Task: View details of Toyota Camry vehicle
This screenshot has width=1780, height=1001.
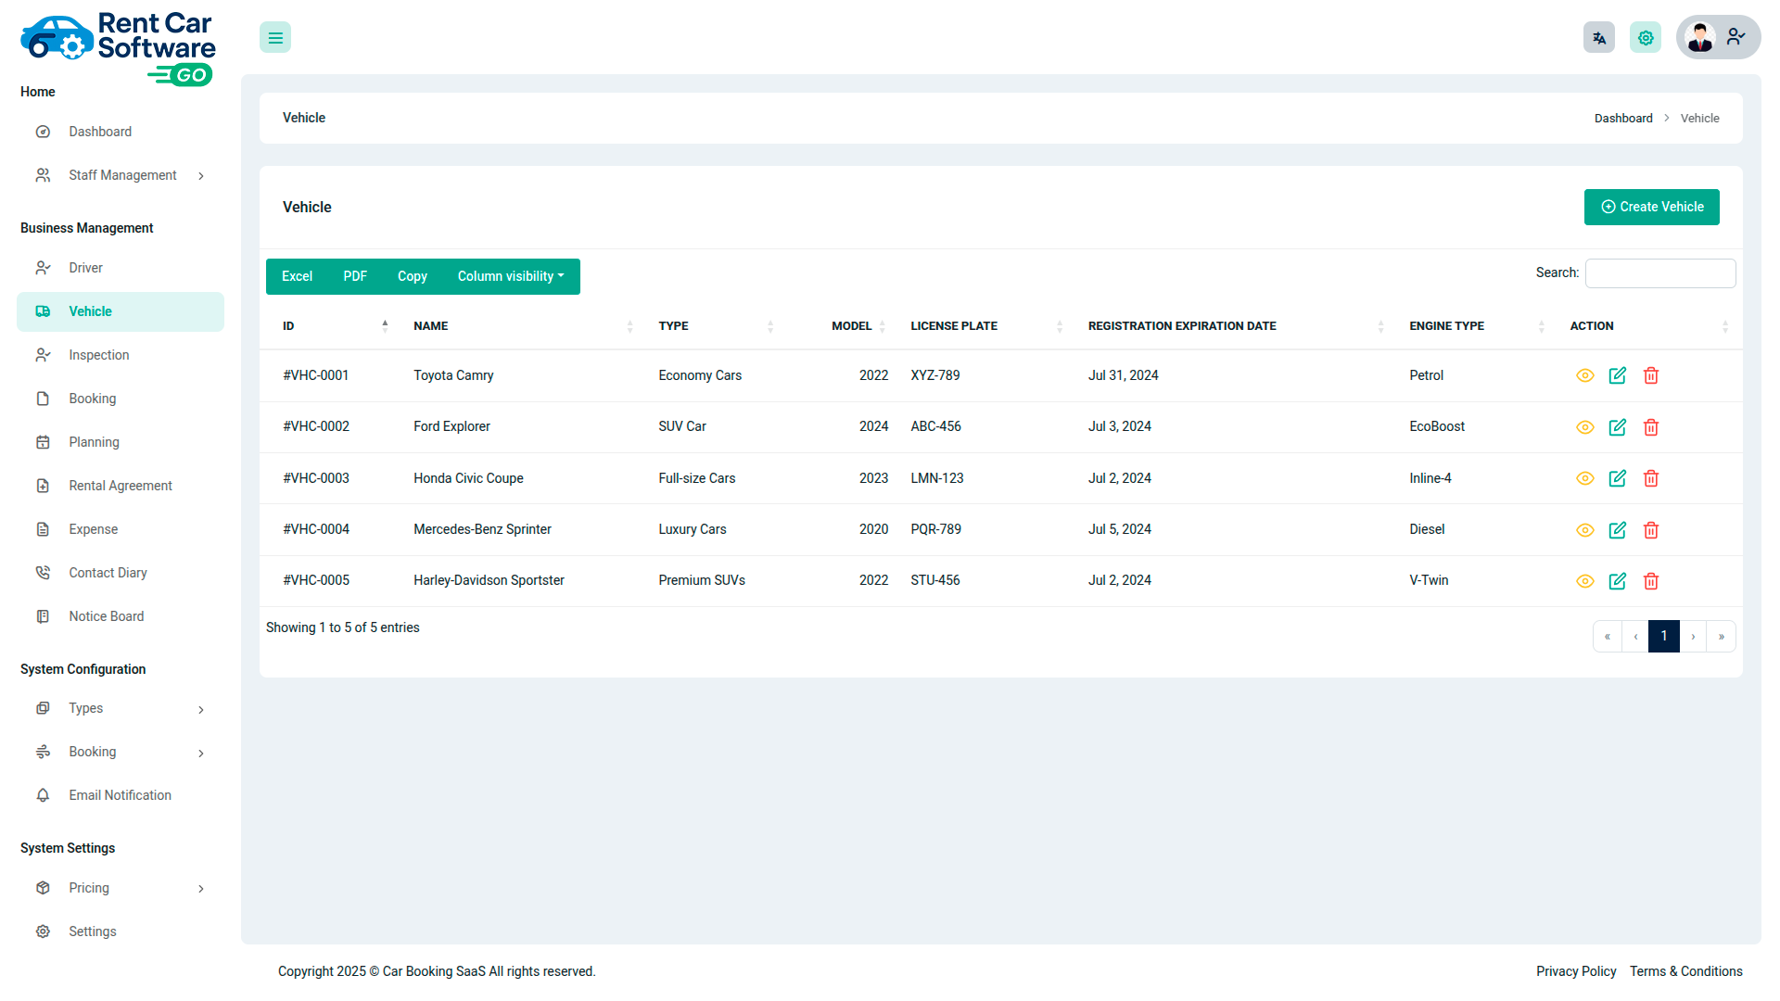Action: click(x=1585, y=375)
